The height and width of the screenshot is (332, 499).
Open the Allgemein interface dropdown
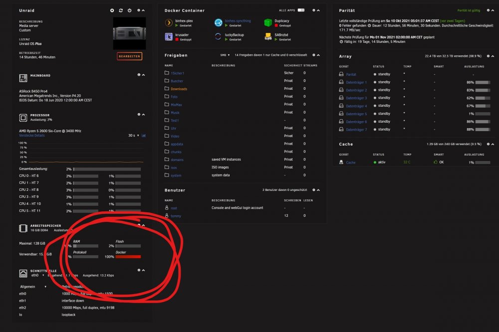[33, 287]
